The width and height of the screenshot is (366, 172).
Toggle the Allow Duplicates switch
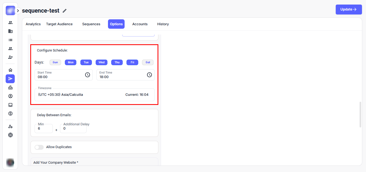coord(39,147)
